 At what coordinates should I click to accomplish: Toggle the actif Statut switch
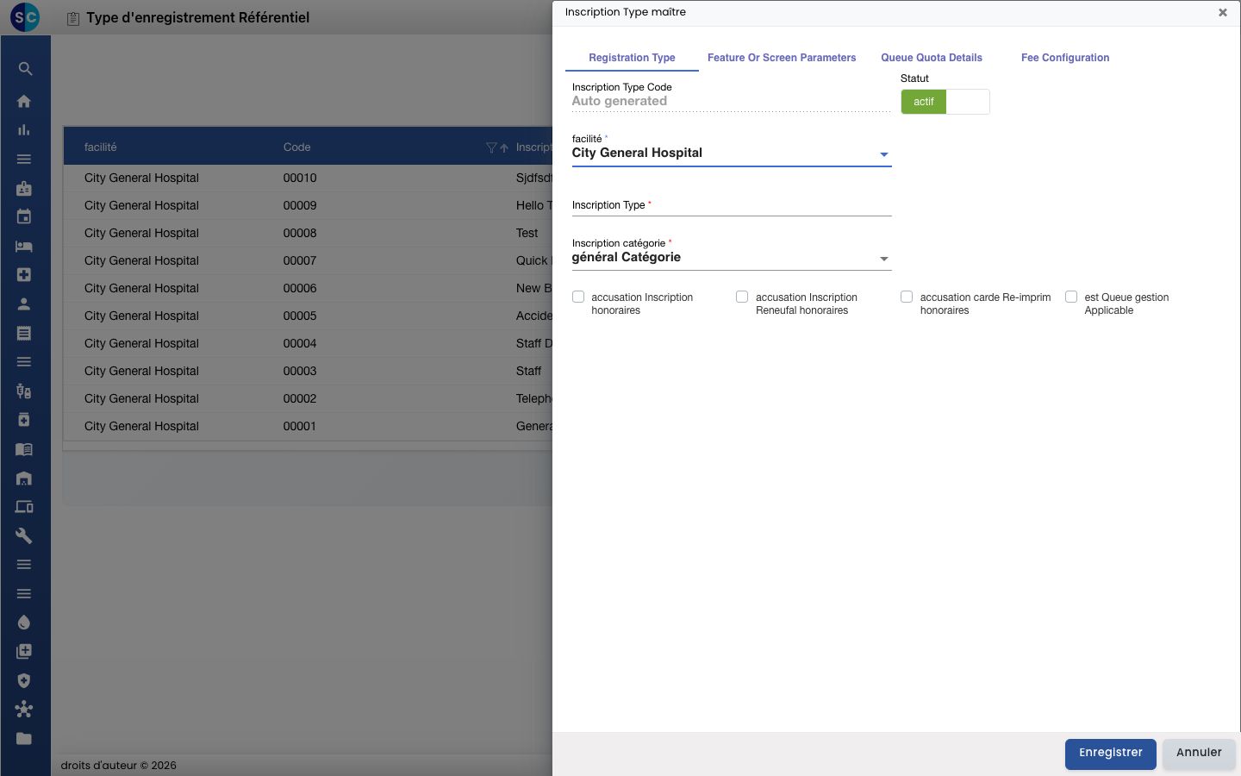click(x=945, y=102)
